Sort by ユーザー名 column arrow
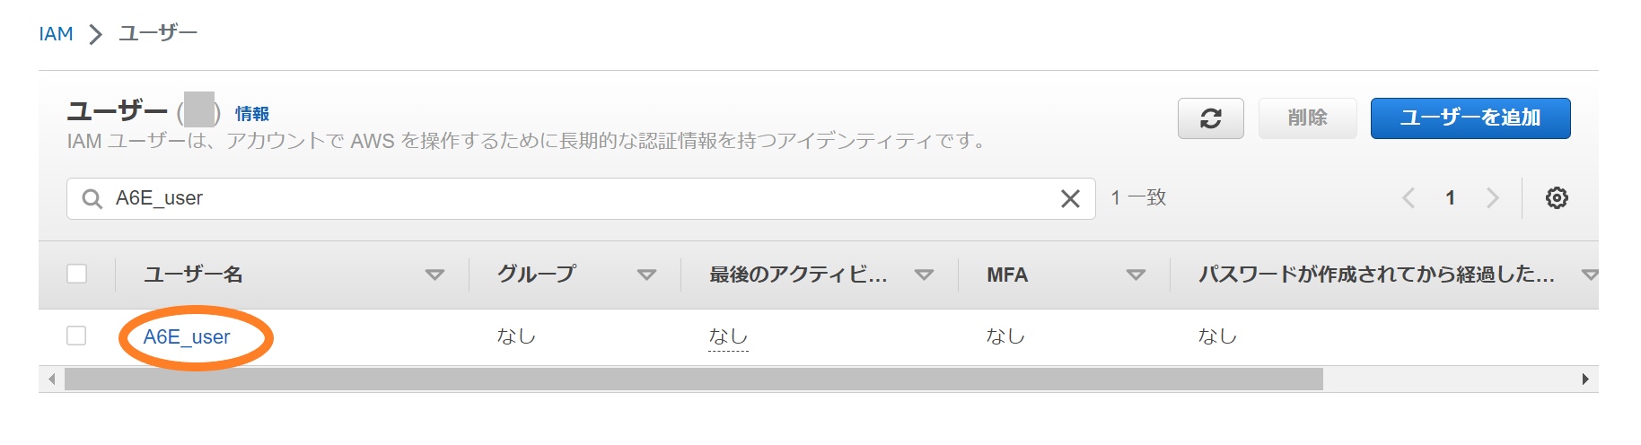The height and width of the screenshot is (445, 1641). [434, 275]
